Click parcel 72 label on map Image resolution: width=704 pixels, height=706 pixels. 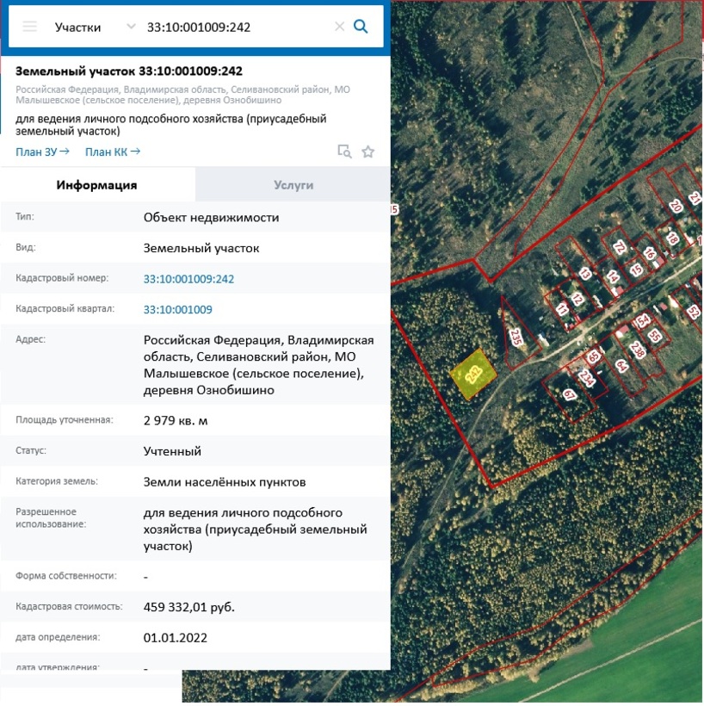(620, 247)
